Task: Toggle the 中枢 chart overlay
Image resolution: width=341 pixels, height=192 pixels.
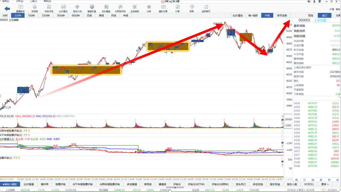Action: coord(267,15)
